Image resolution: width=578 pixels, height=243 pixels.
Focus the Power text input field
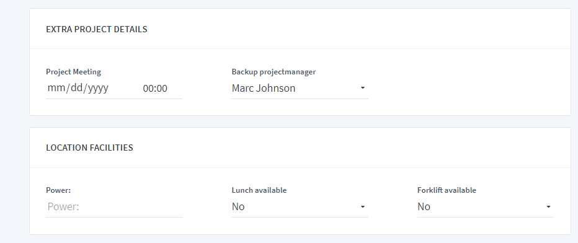(114, 207)
